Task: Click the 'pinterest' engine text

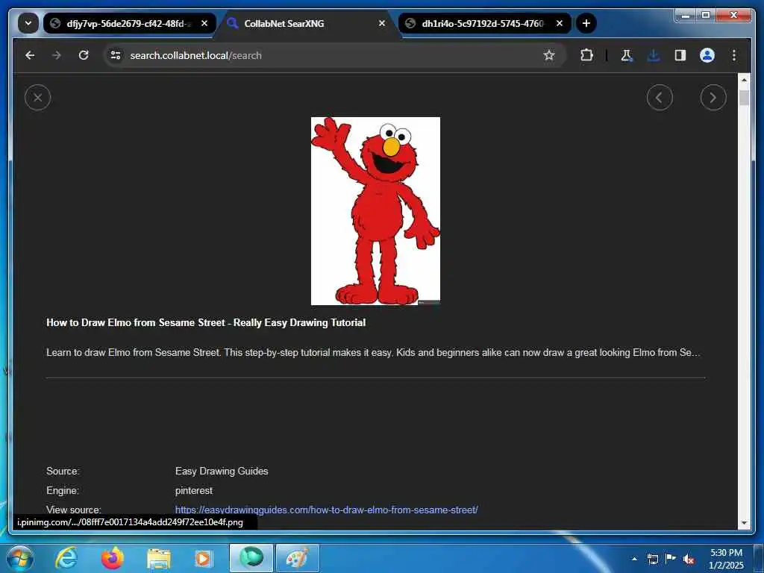Action: [194, 491]
